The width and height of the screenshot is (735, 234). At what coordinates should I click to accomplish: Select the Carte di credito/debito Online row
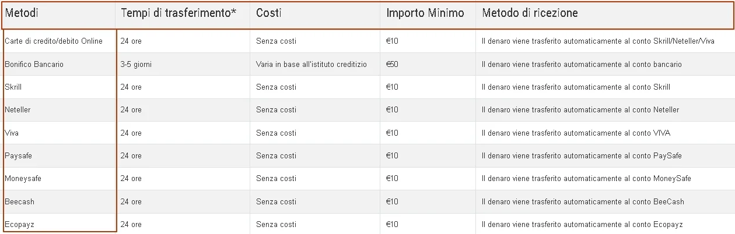coord(54,41)
